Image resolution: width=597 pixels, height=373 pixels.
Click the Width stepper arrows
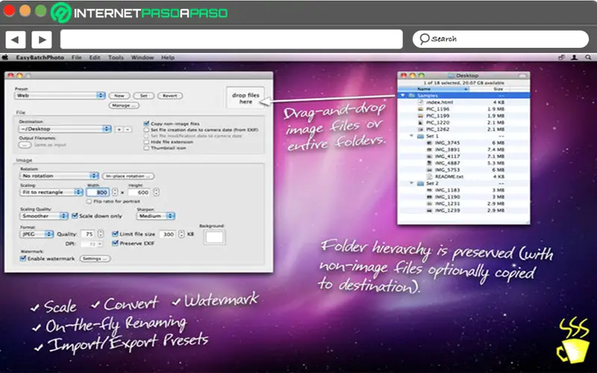pos(115,192)
